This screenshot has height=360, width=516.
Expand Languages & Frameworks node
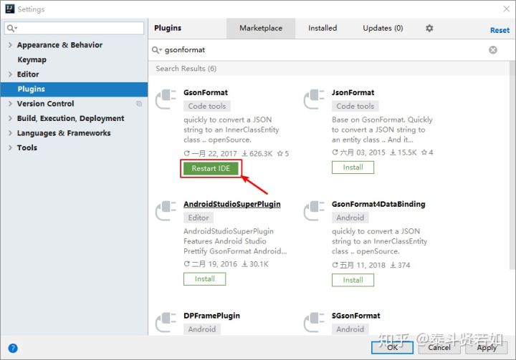10,133
